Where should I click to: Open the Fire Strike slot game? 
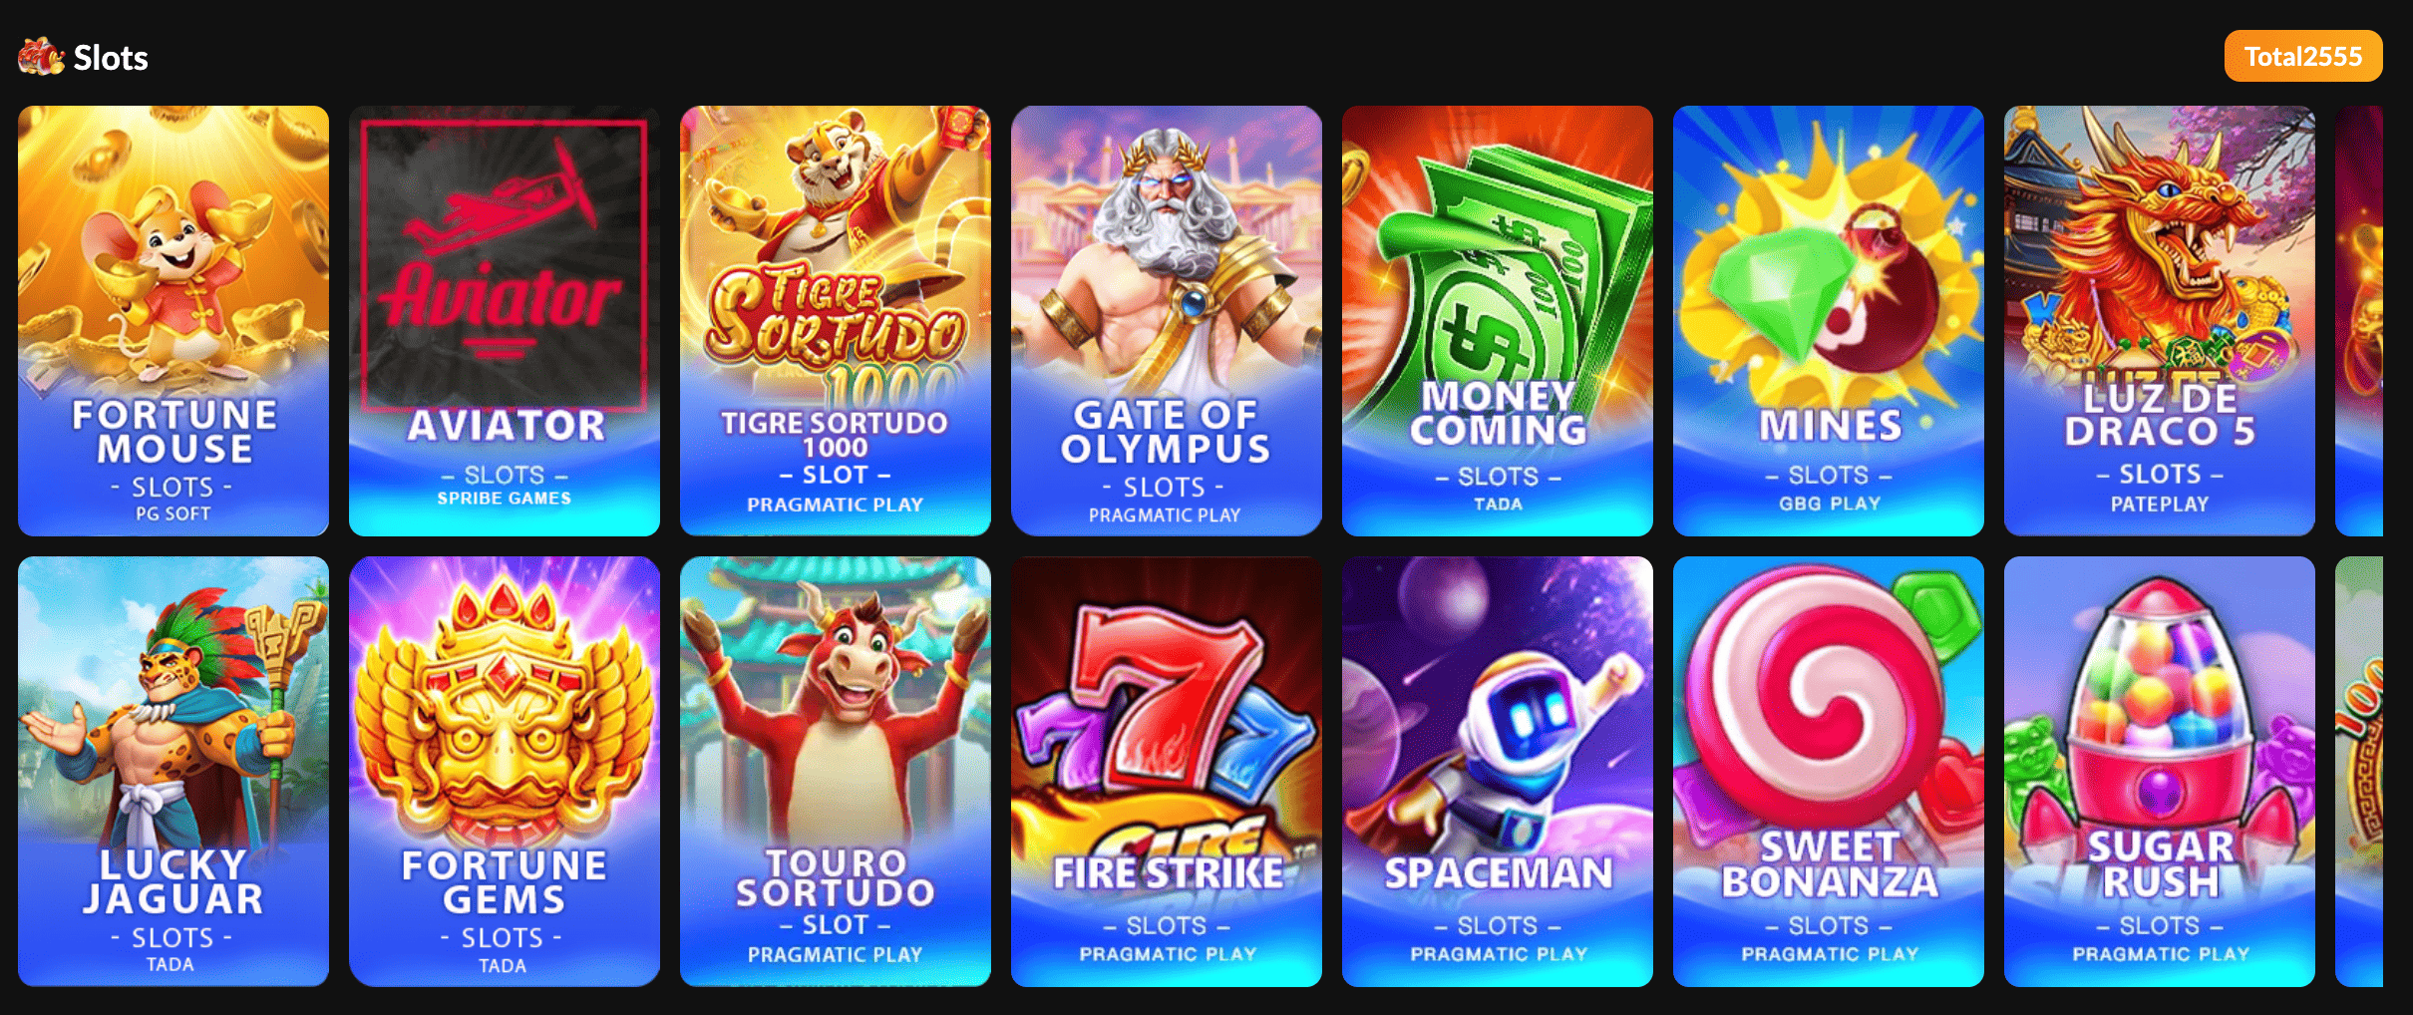tap(1167, 772)
